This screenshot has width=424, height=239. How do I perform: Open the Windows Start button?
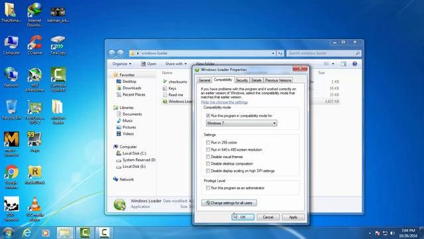coord(8,233)
